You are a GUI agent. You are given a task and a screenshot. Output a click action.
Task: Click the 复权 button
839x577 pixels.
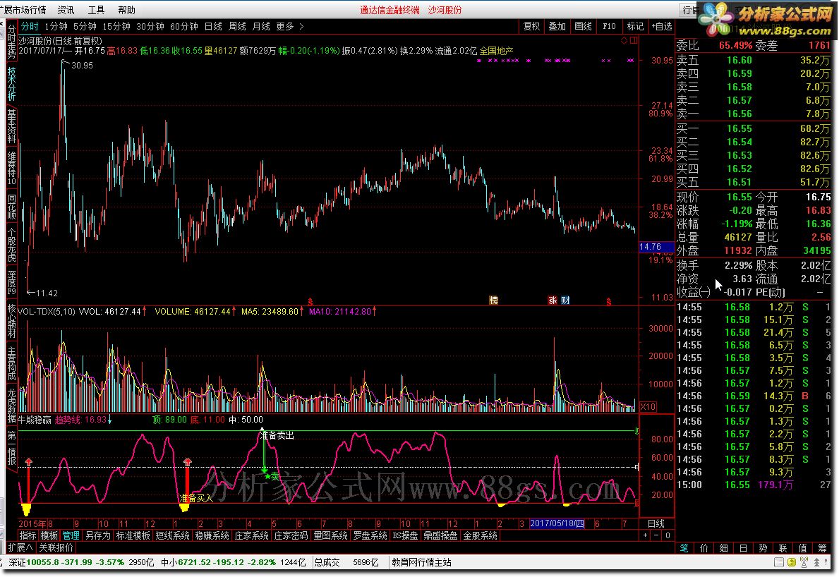(531, 26)
